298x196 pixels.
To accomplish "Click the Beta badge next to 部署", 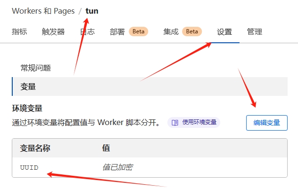I will pos(138,31).
